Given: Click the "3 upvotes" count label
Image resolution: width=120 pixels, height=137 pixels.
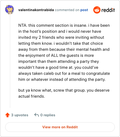Looking at the screenshot, I should point(20,115).
